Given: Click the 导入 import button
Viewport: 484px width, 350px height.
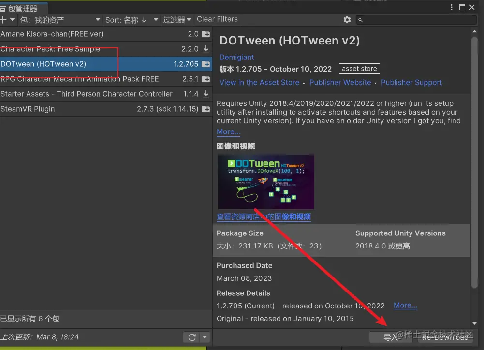Looking at the screenshot, I should click(391, 337).
